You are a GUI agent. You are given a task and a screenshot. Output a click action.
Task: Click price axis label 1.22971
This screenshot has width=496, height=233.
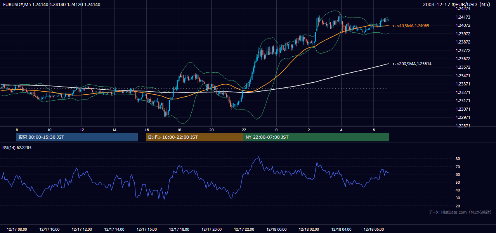[x=463, y=117]
